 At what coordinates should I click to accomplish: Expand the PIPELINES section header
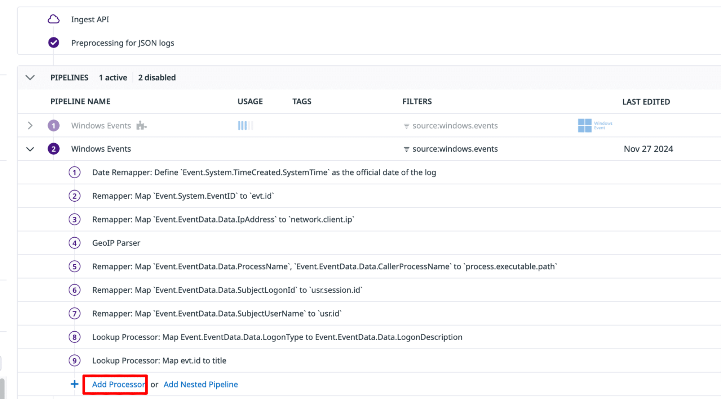pyautogui.click(x=30, y=77)
